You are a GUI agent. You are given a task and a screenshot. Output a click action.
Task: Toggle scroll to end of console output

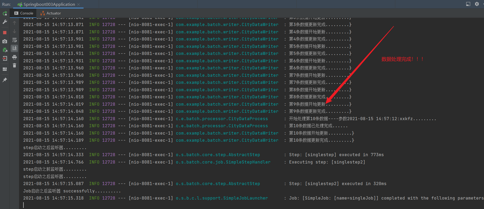[14, 48]
